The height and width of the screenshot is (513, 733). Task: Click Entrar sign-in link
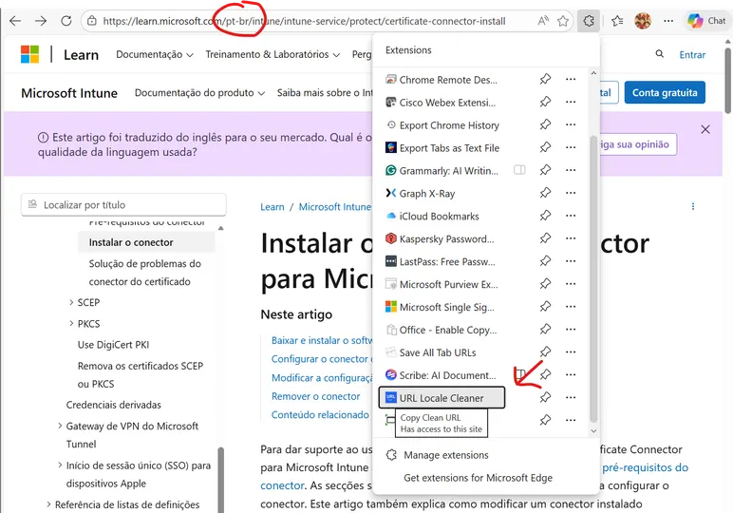[x=692, y=55]
